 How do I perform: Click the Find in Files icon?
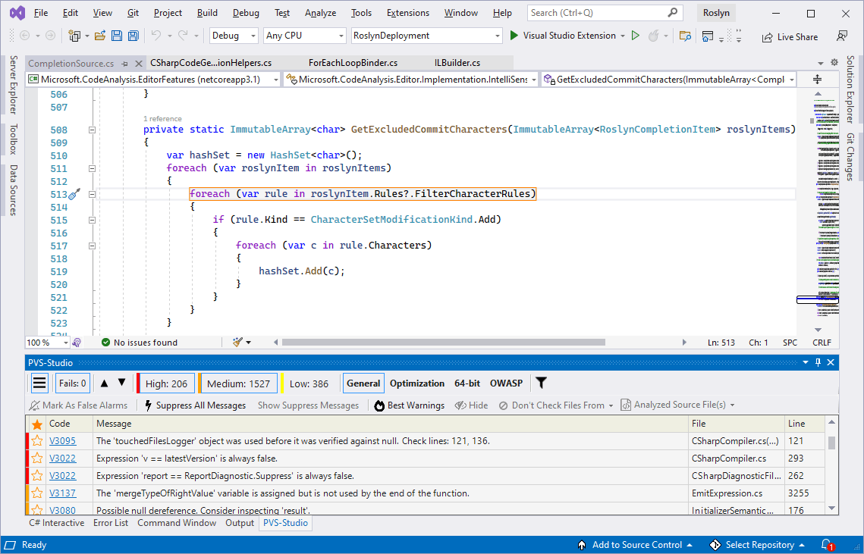[x=685, y=36]
